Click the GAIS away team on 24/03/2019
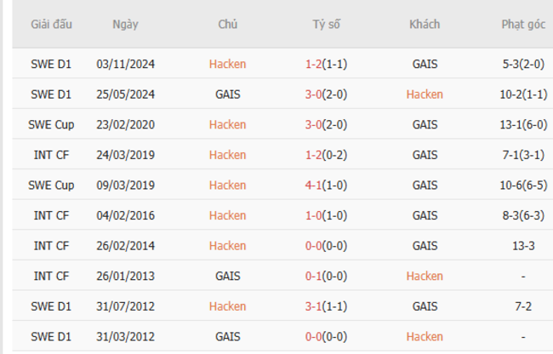Viewport: 553px width, 354px height. (425, 155)
